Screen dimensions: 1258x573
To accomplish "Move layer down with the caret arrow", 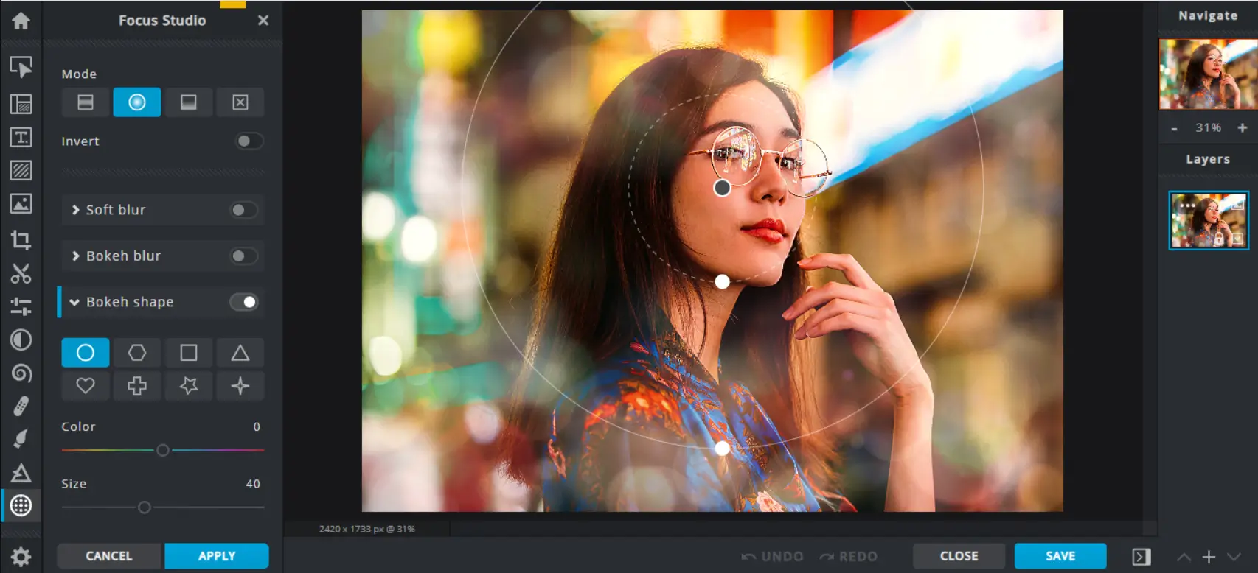I will 1234,558.
